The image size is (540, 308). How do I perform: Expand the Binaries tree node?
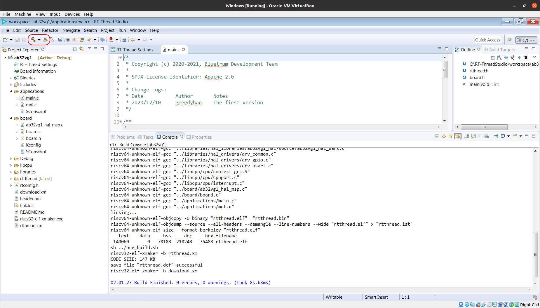11,78
